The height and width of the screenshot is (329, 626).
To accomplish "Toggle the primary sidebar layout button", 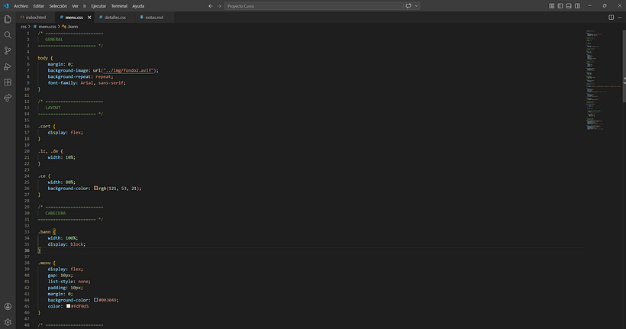I will (560, 6).
